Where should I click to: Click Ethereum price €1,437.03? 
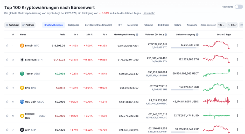pos(59,60)
